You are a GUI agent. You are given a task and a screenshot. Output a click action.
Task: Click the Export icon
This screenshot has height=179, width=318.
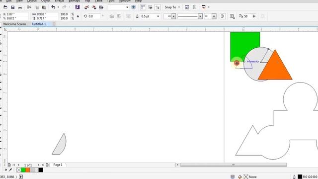click(94, 7)
